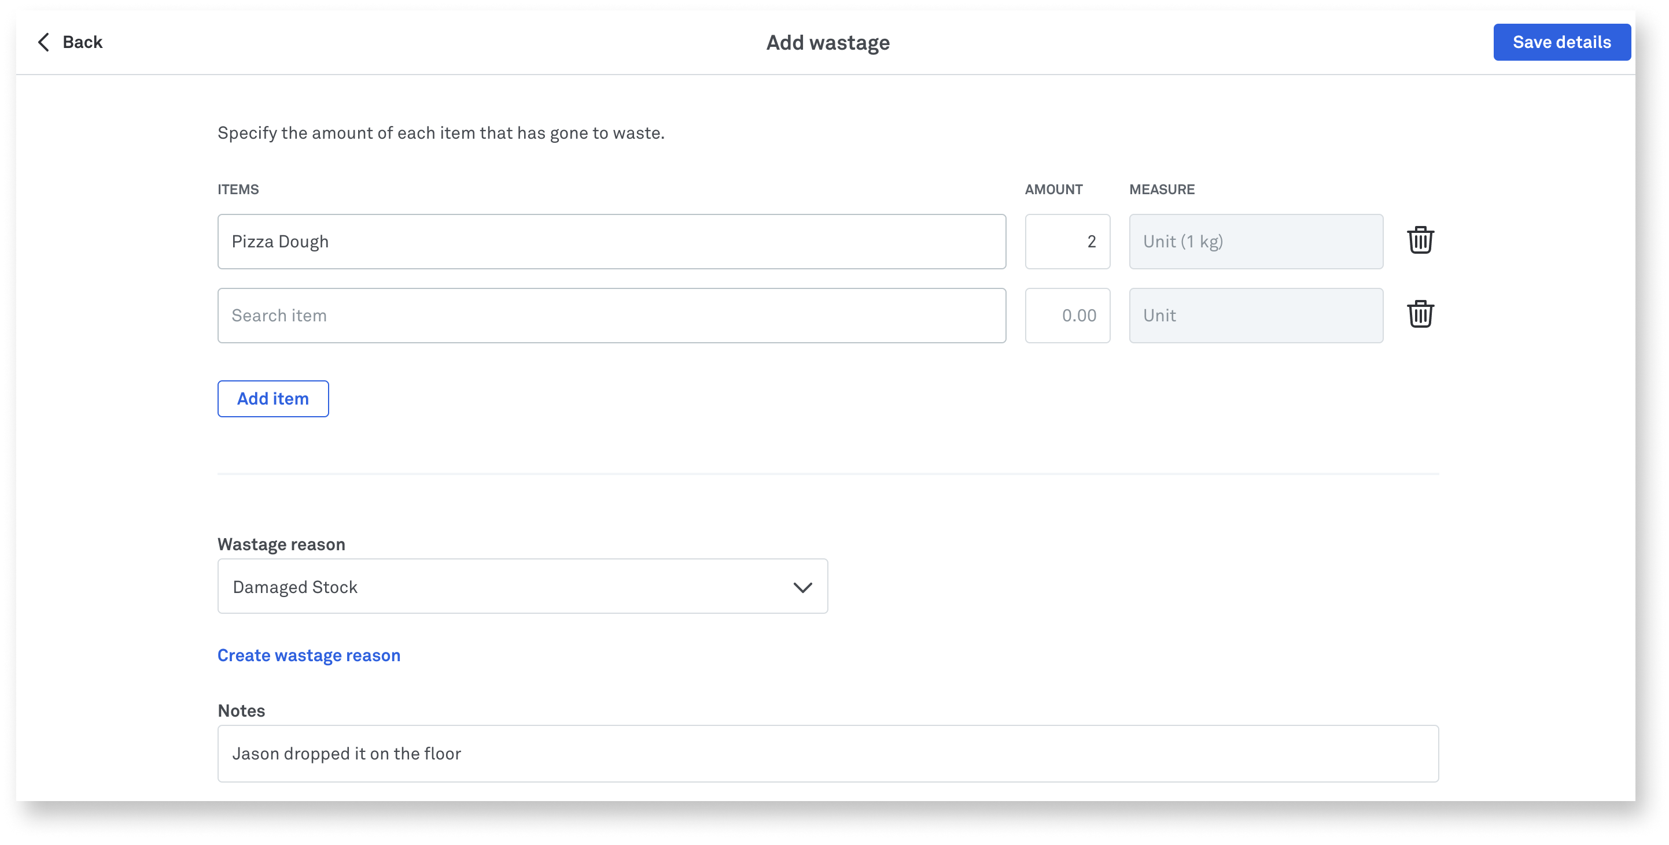Edit the Notes field about Jason
Viewport: 1669px width, 845px height.
coord(828,753)
